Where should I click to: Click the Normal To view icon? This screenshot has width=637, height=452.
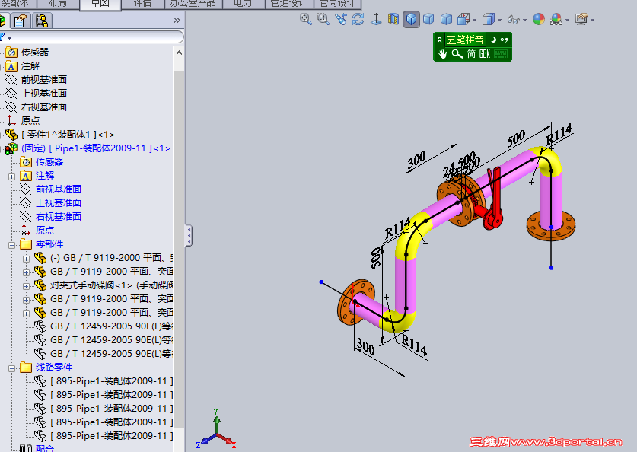(377, 19)
